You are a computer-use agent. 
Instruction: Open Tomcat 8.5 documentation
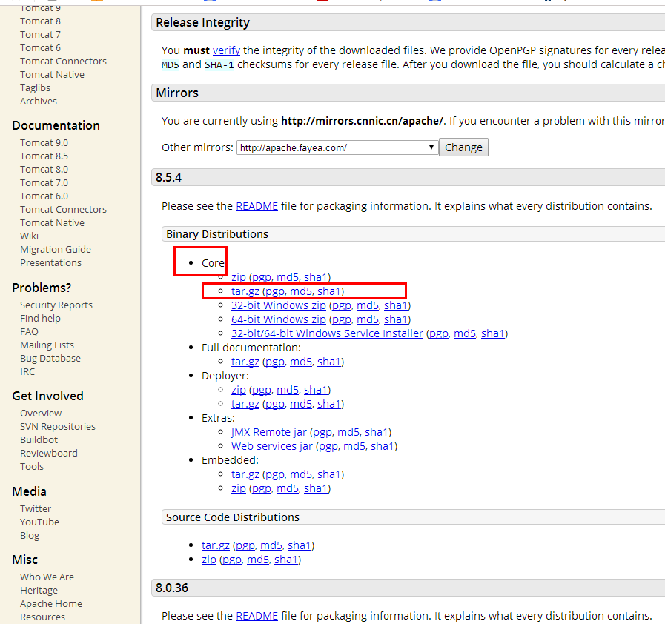(44, 156)
